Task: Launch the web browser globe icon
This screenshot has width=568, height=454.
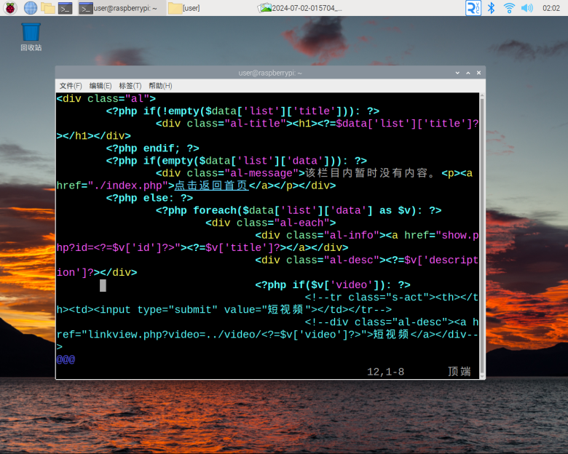Action: tap(31, 7)
